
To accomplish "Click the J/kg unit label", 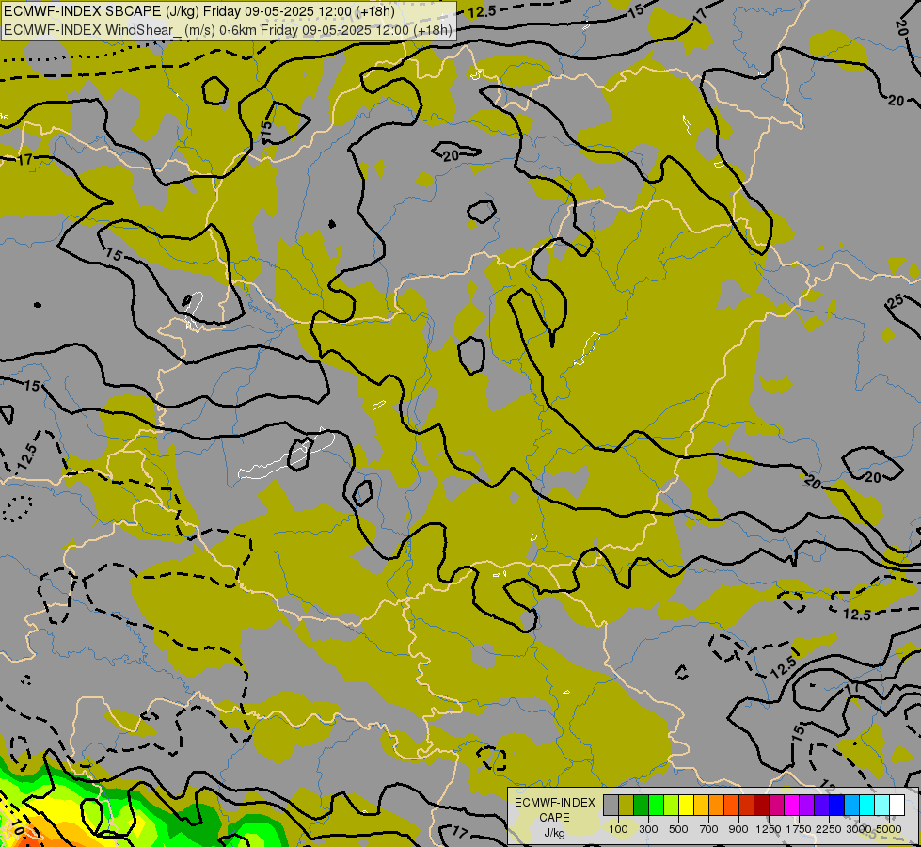I will [x=554, y=833].
